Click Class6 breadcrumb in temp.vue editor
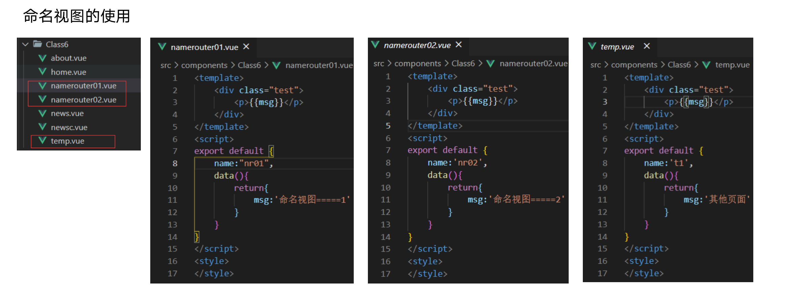The width and height of the screenshot is (789, 305). (679, 65)
